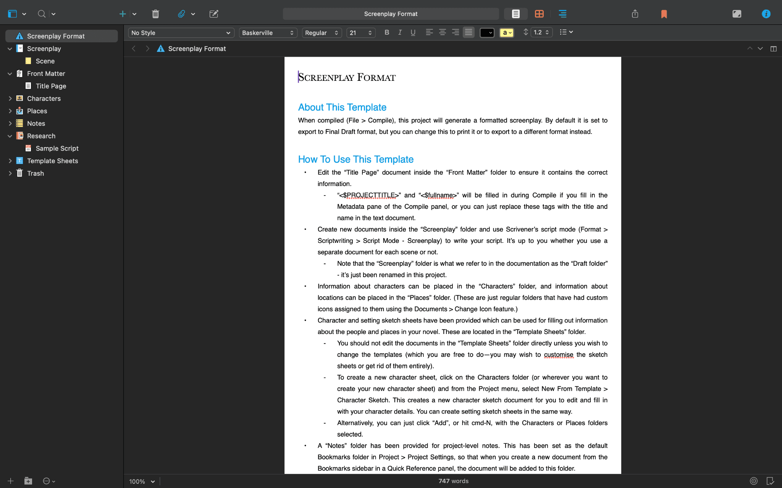Image resolution: width=782 pixels, height=488 pixels.
Task: Click the Share toolbar icon
Action: coord(635,14)
